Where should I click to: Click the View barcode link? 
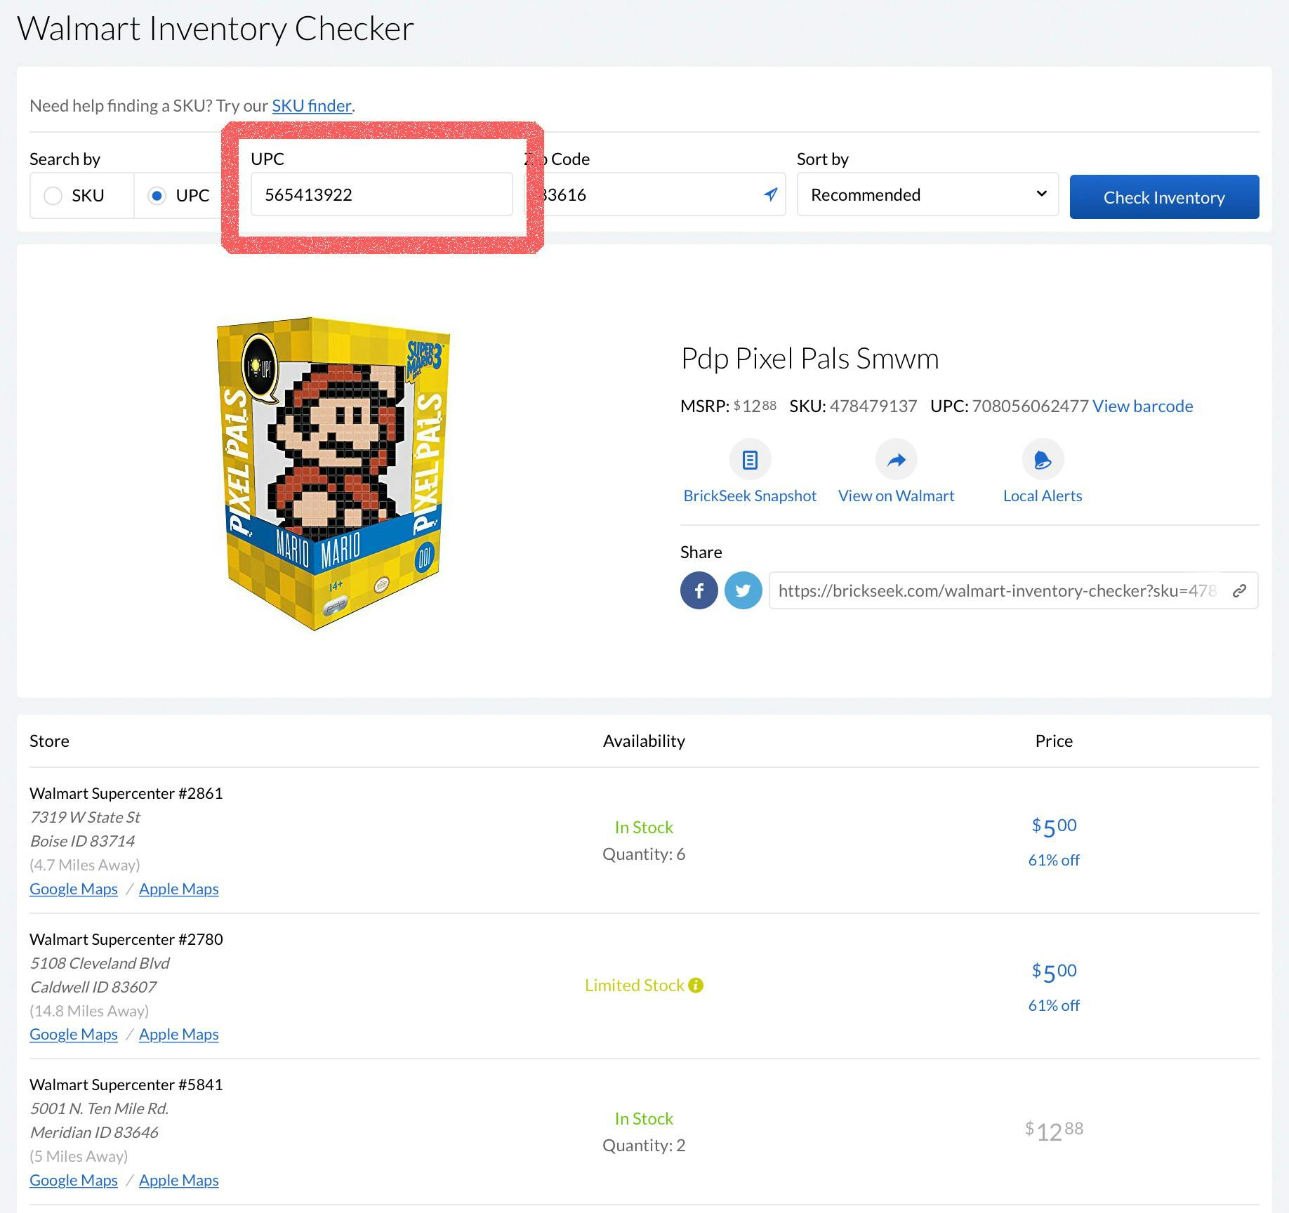click(1142, 406)
